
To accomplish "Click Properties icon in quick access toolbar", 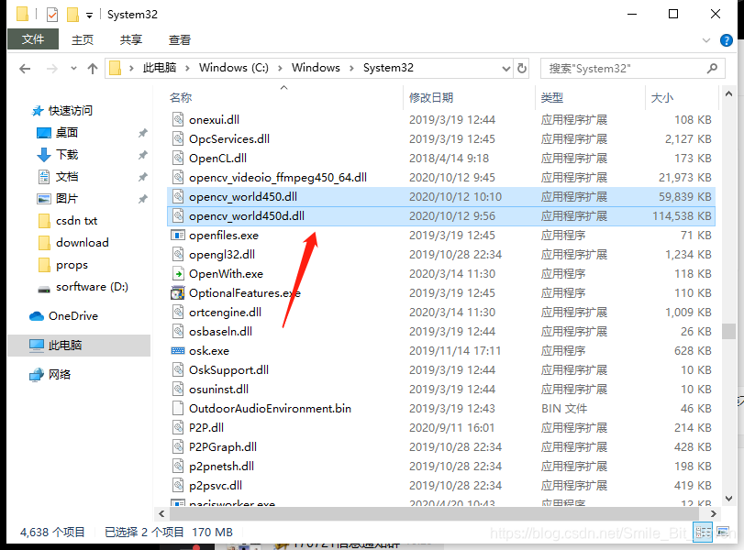I will (x=52, y=15).
